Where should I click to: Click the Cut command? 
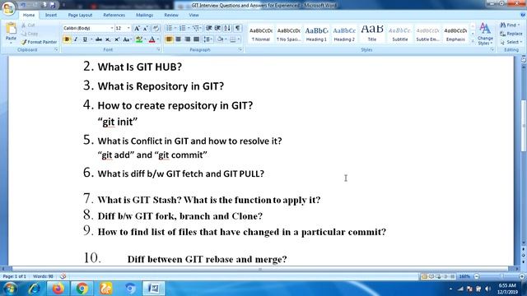(x=28, y=25)
